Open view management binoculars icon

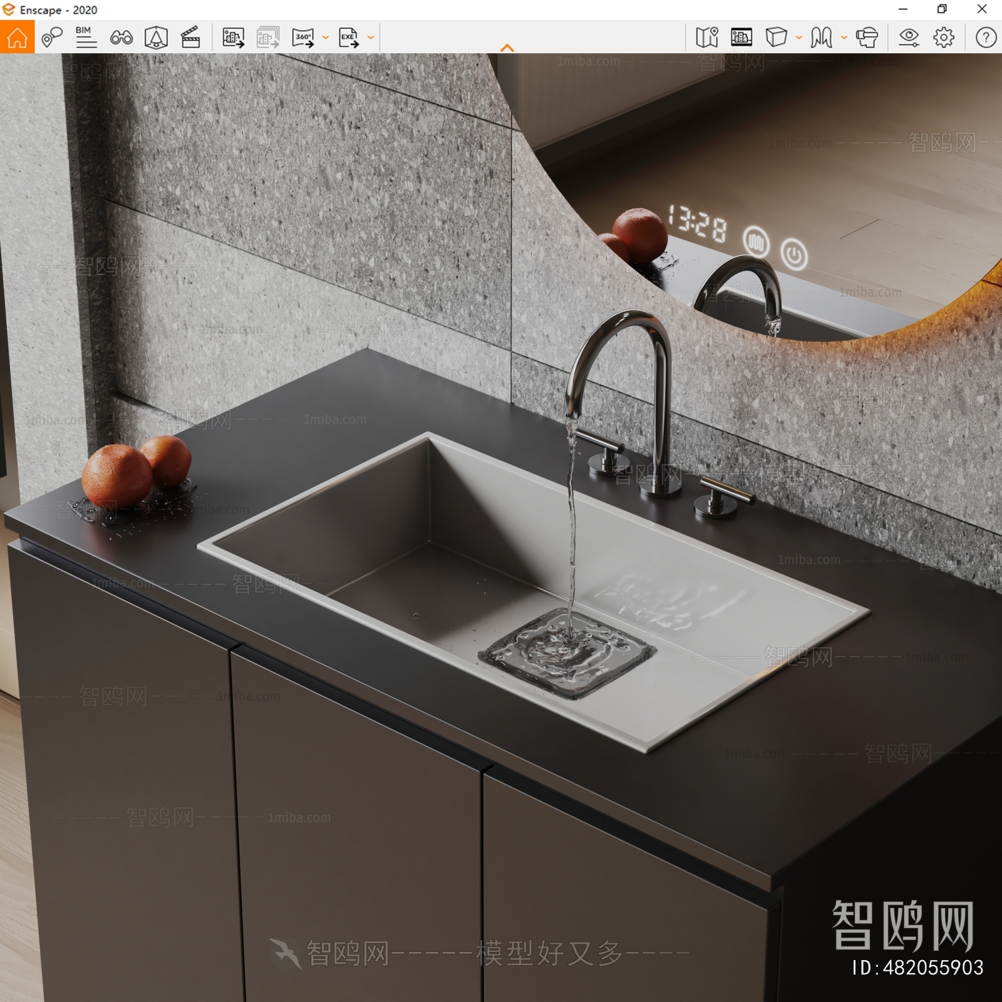pyautogui.click(x=121, y=38)
